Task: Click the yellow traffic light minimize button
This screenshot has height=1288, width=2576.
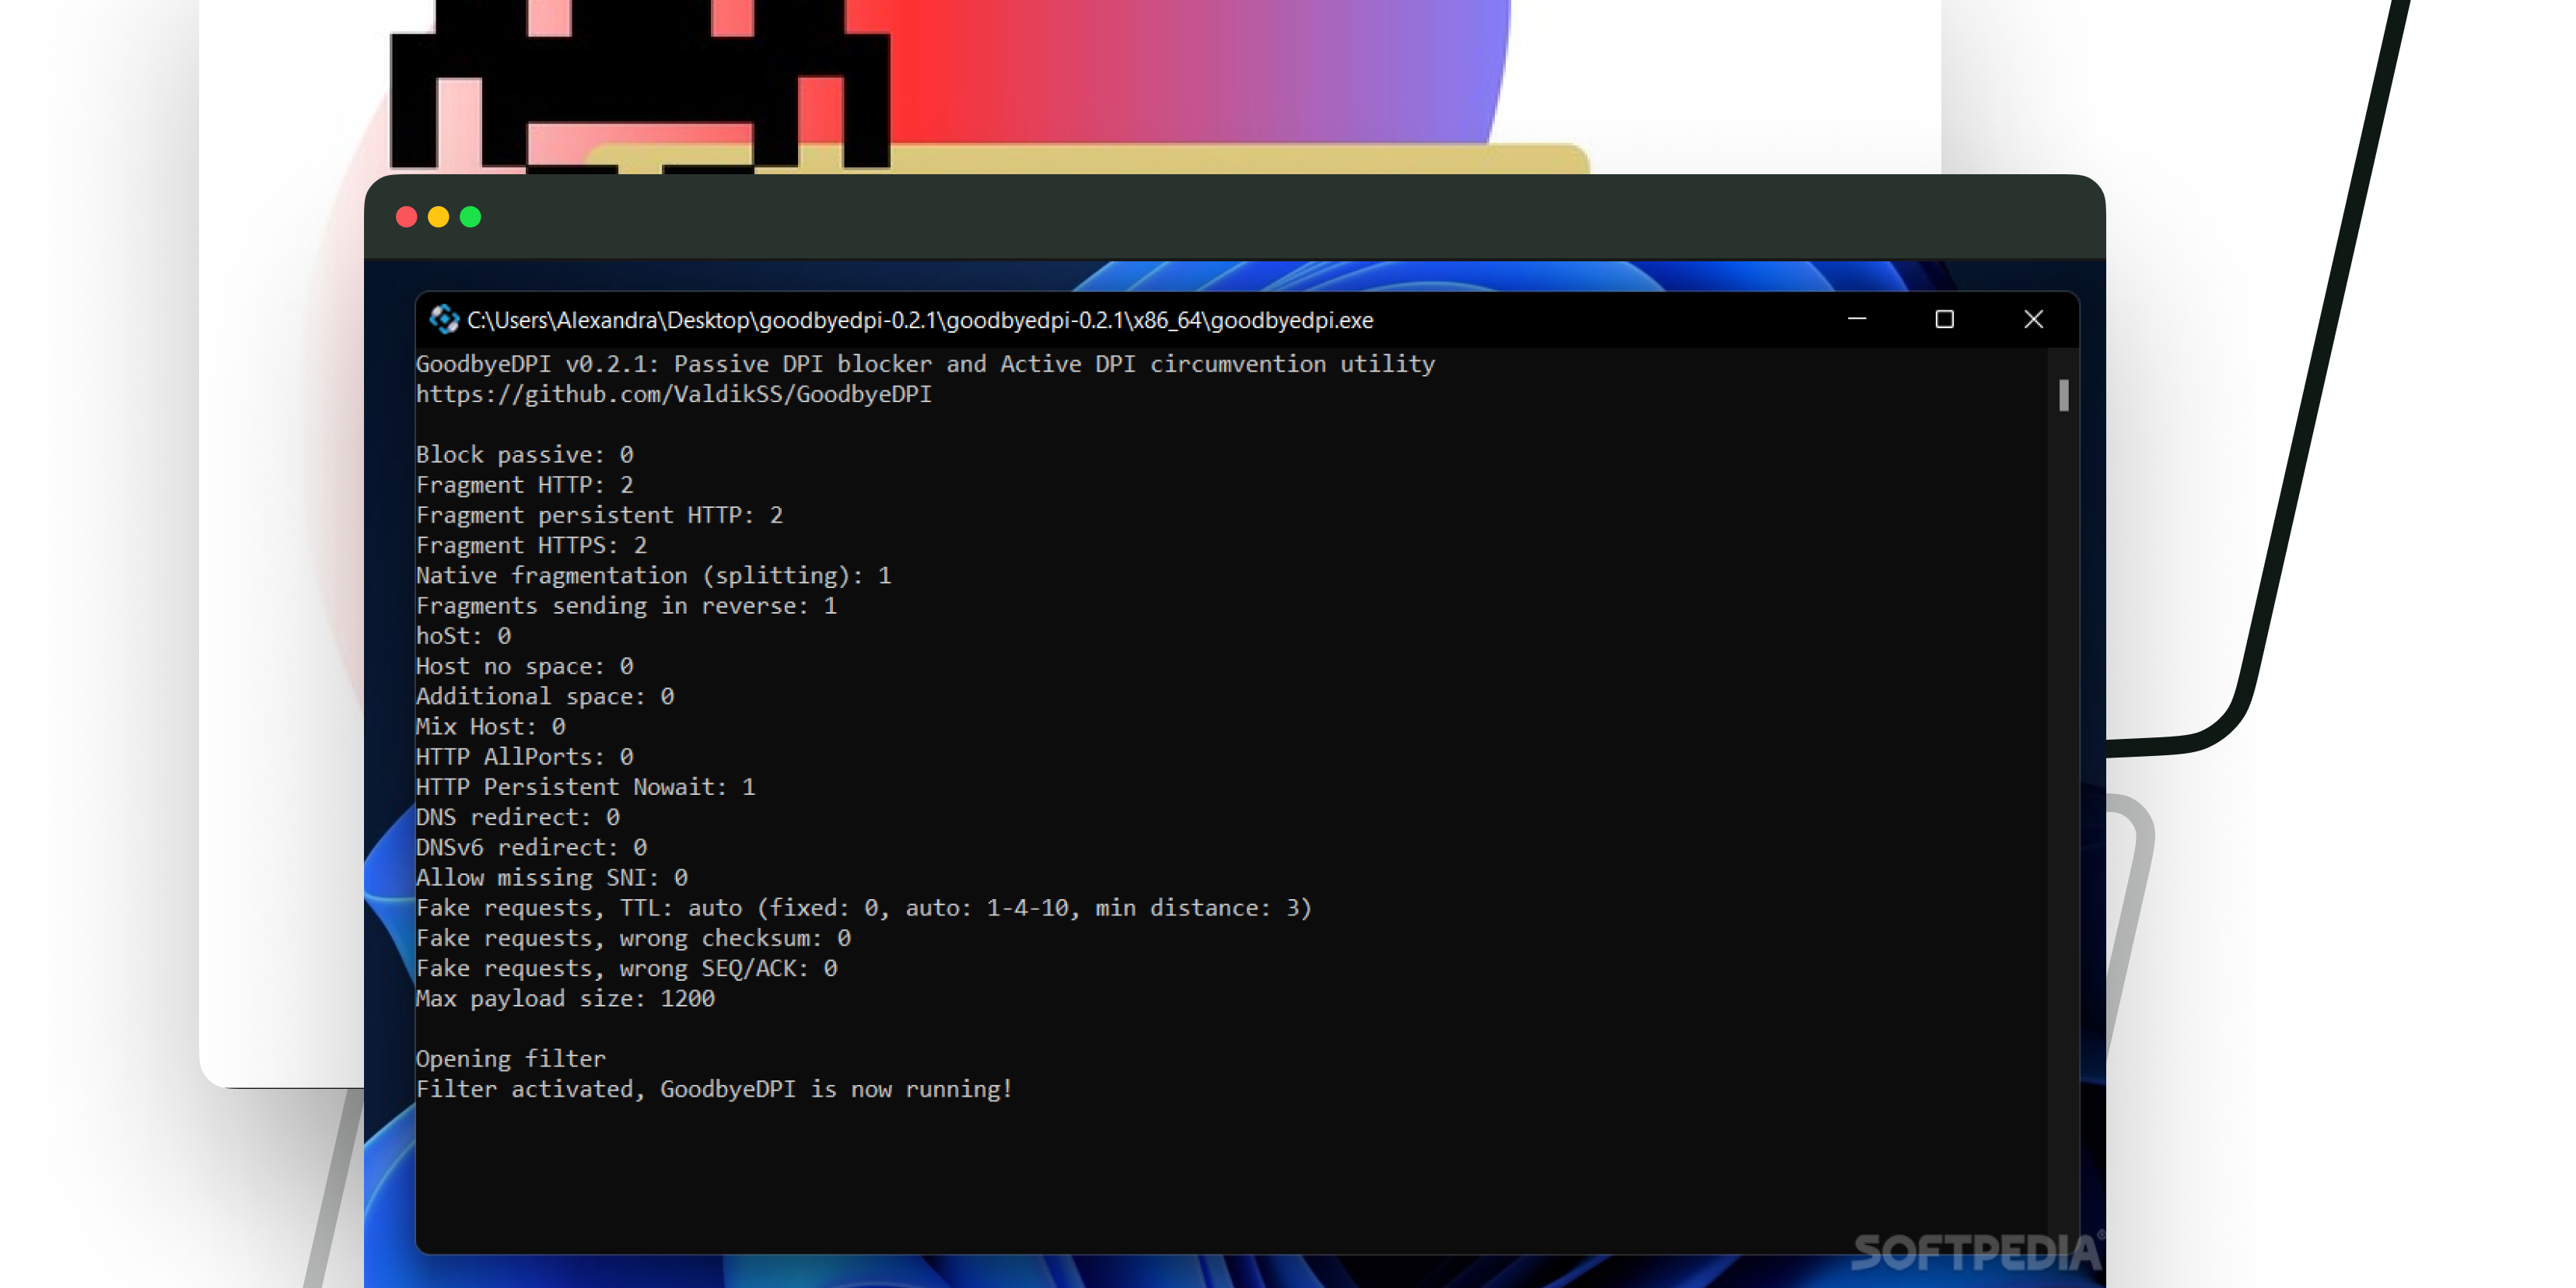Action: point(437,215)
